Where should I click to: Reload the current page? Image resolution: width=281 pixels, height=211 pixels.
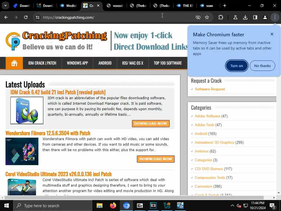coord(26,17)
